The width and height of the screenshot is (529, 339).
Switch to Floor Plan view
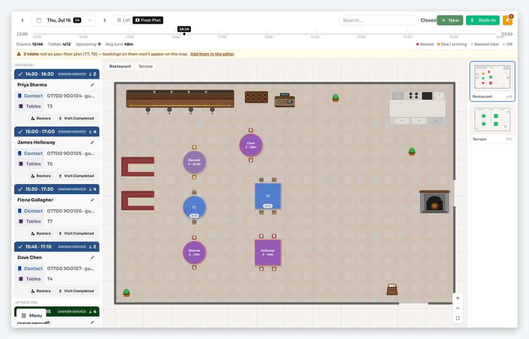[x=148, y=20]
